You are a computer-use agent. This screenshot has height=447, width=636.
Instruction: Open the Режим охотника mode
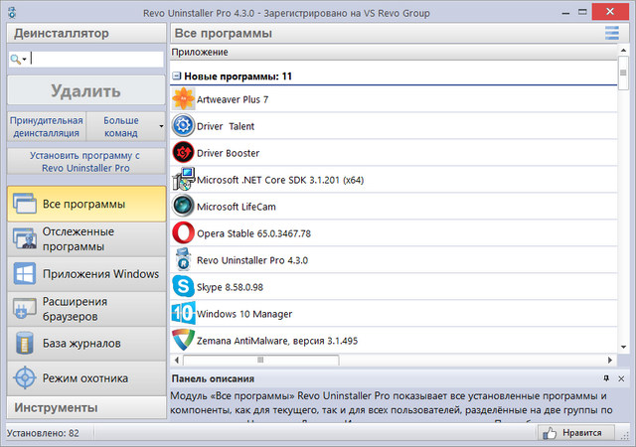[x=83, y=377]
